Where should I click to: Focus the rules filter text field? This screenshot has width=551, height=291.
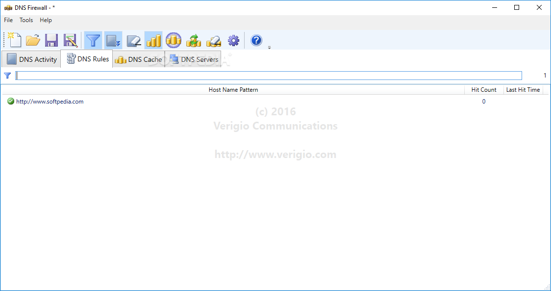point(269,76)
